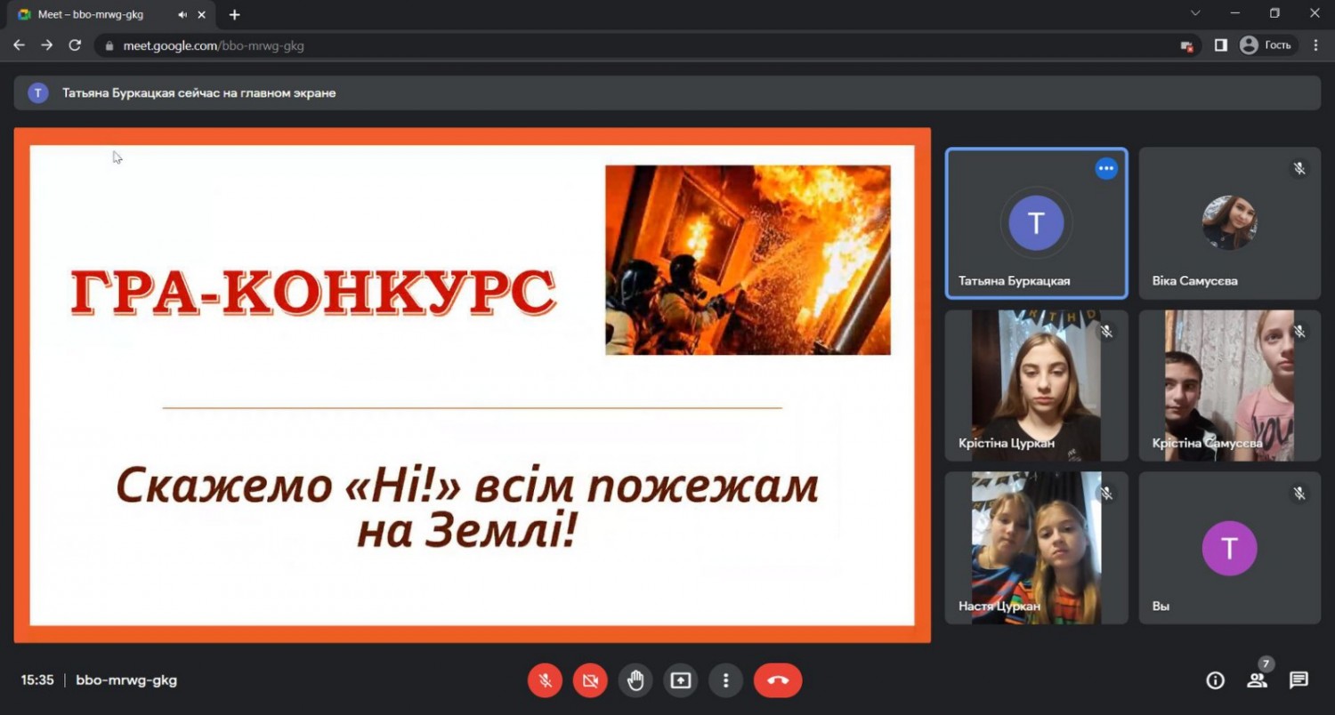The height and width of the screenshot is (715, 1335).
Task: Unmute the microphone in Meet controls
Action: click(545, 680)
